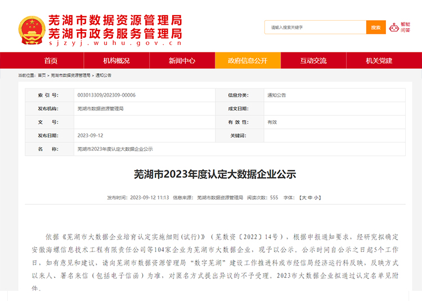Click the sjzyj.wuhu.gov.cn domain text
422x301 pixels.
[115, 43]
